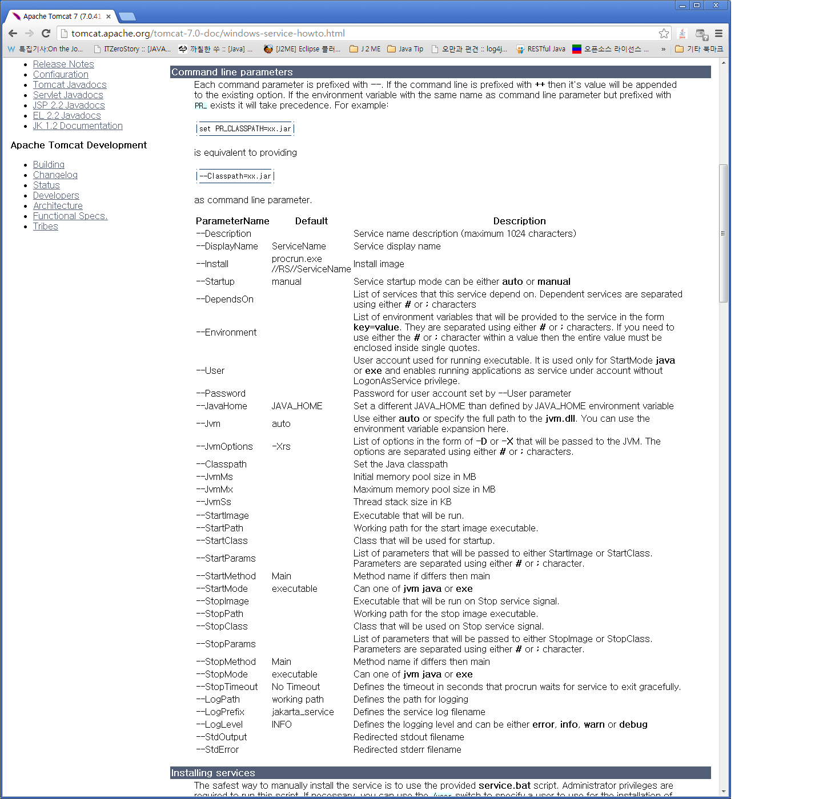Open the Tomcat Javadocs link
The image size is (819, 799).
(x=70, y=84)
